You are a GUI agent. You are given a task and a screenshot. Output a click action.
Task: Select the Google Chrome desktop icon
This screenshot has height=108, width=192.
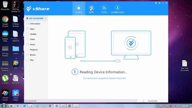[5, 21]
